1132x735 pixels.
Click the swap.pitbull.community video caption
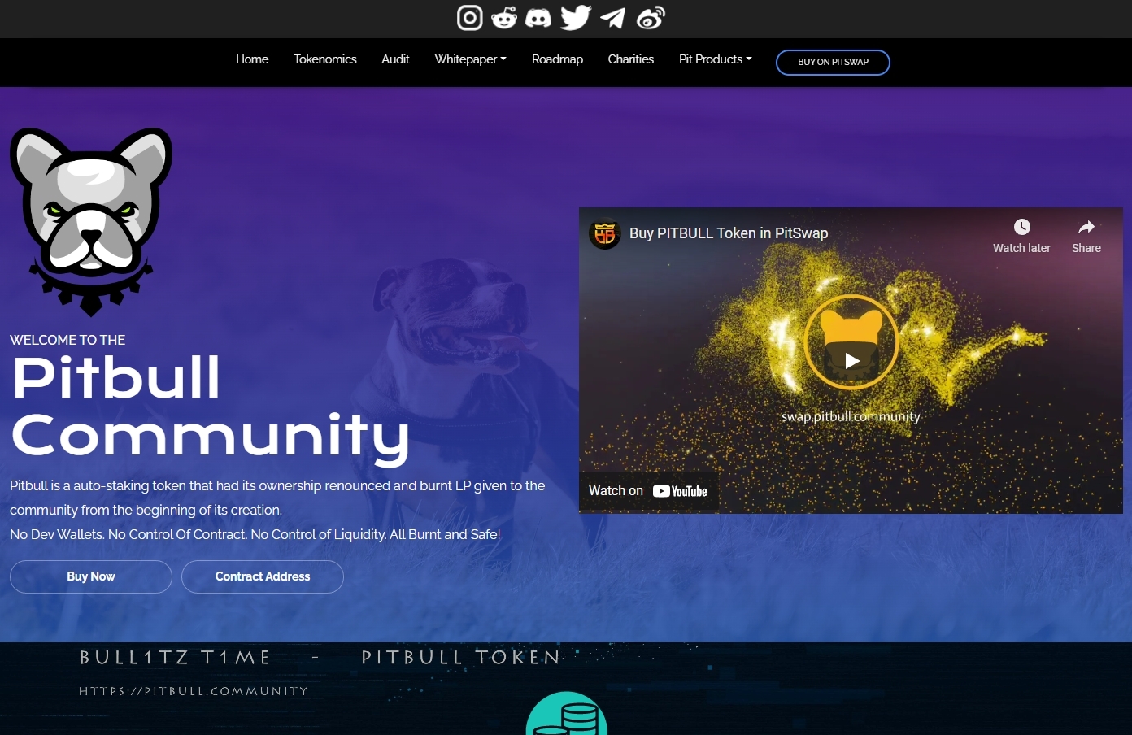click(x=851, y=416)
